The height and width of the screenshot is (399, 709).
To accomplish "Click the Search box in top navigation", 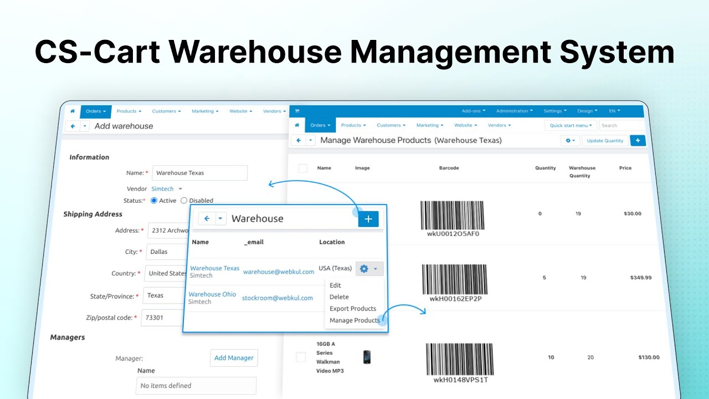I will coord(621,125).
